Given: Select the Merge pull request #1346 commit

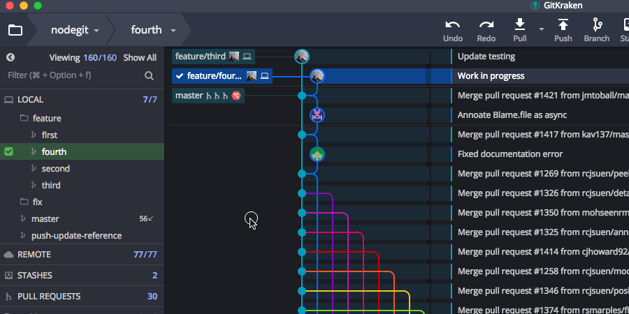Looking at the screenshot, I should click(x=543, y=291).
